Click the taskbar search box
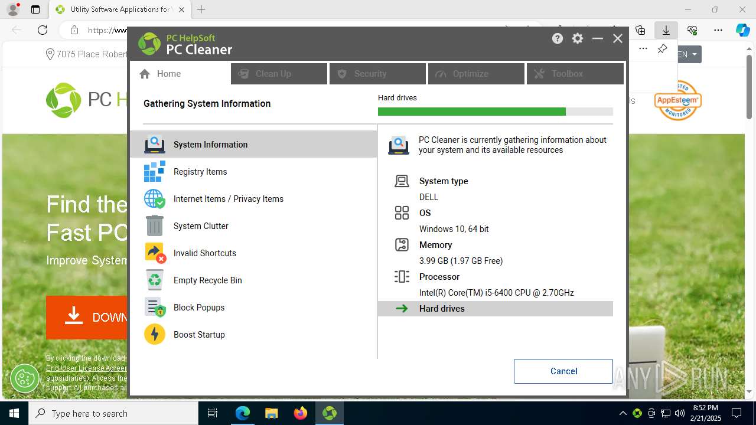The image size is (756, 425). (x=113, y=413)
